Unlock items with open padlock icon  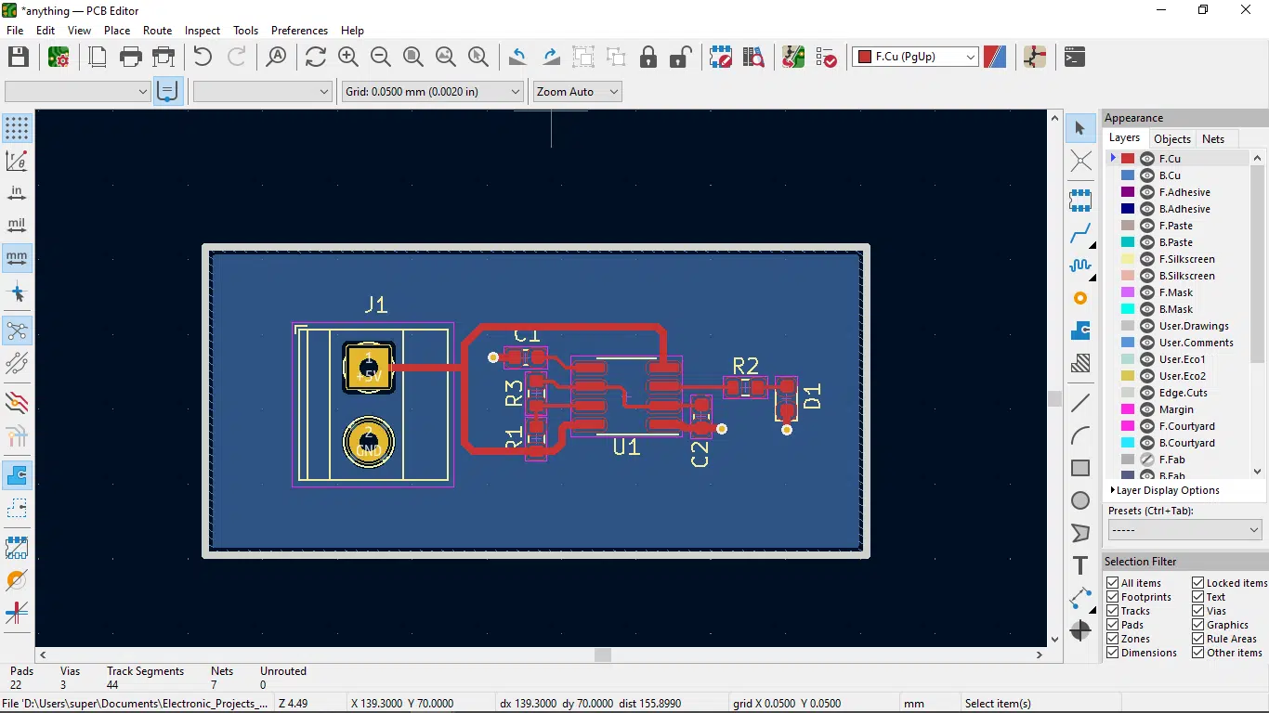point(681,57)
